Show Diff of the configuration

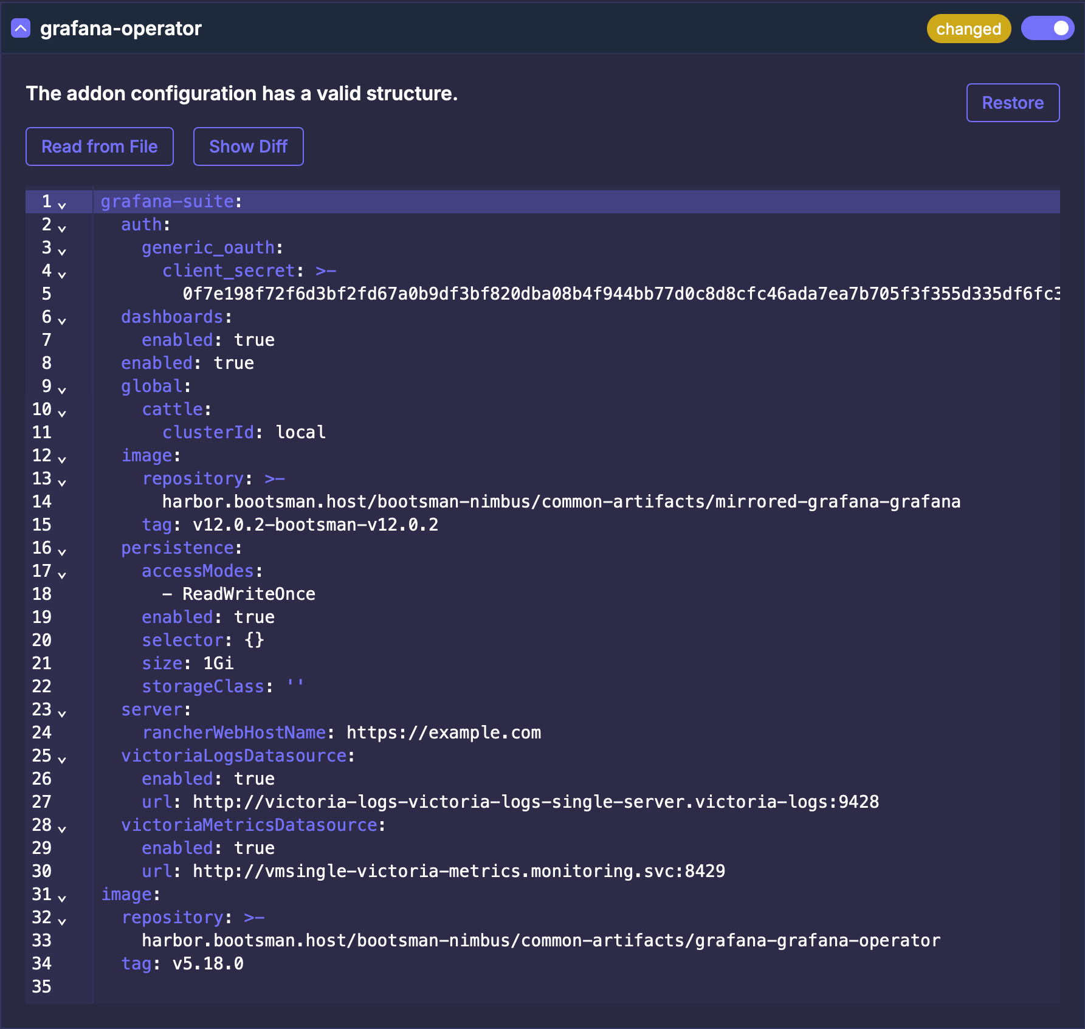click(248, 146)
